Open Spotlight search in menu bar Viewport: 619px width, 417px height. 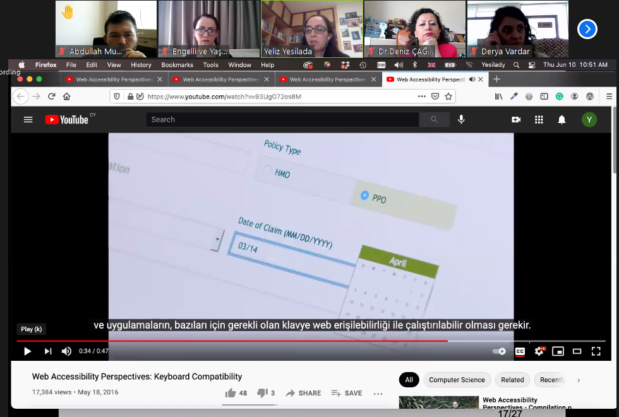point(516,64)
